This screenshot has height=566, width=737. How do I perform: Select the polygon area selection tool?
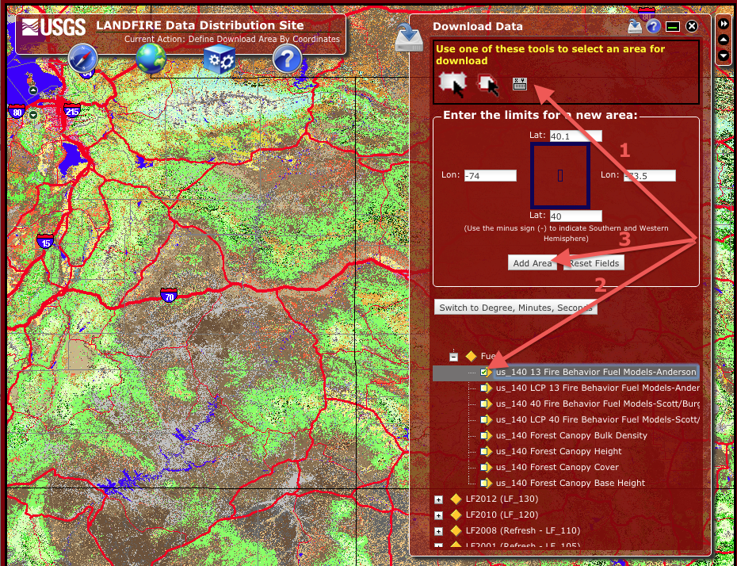click(488, 85)
